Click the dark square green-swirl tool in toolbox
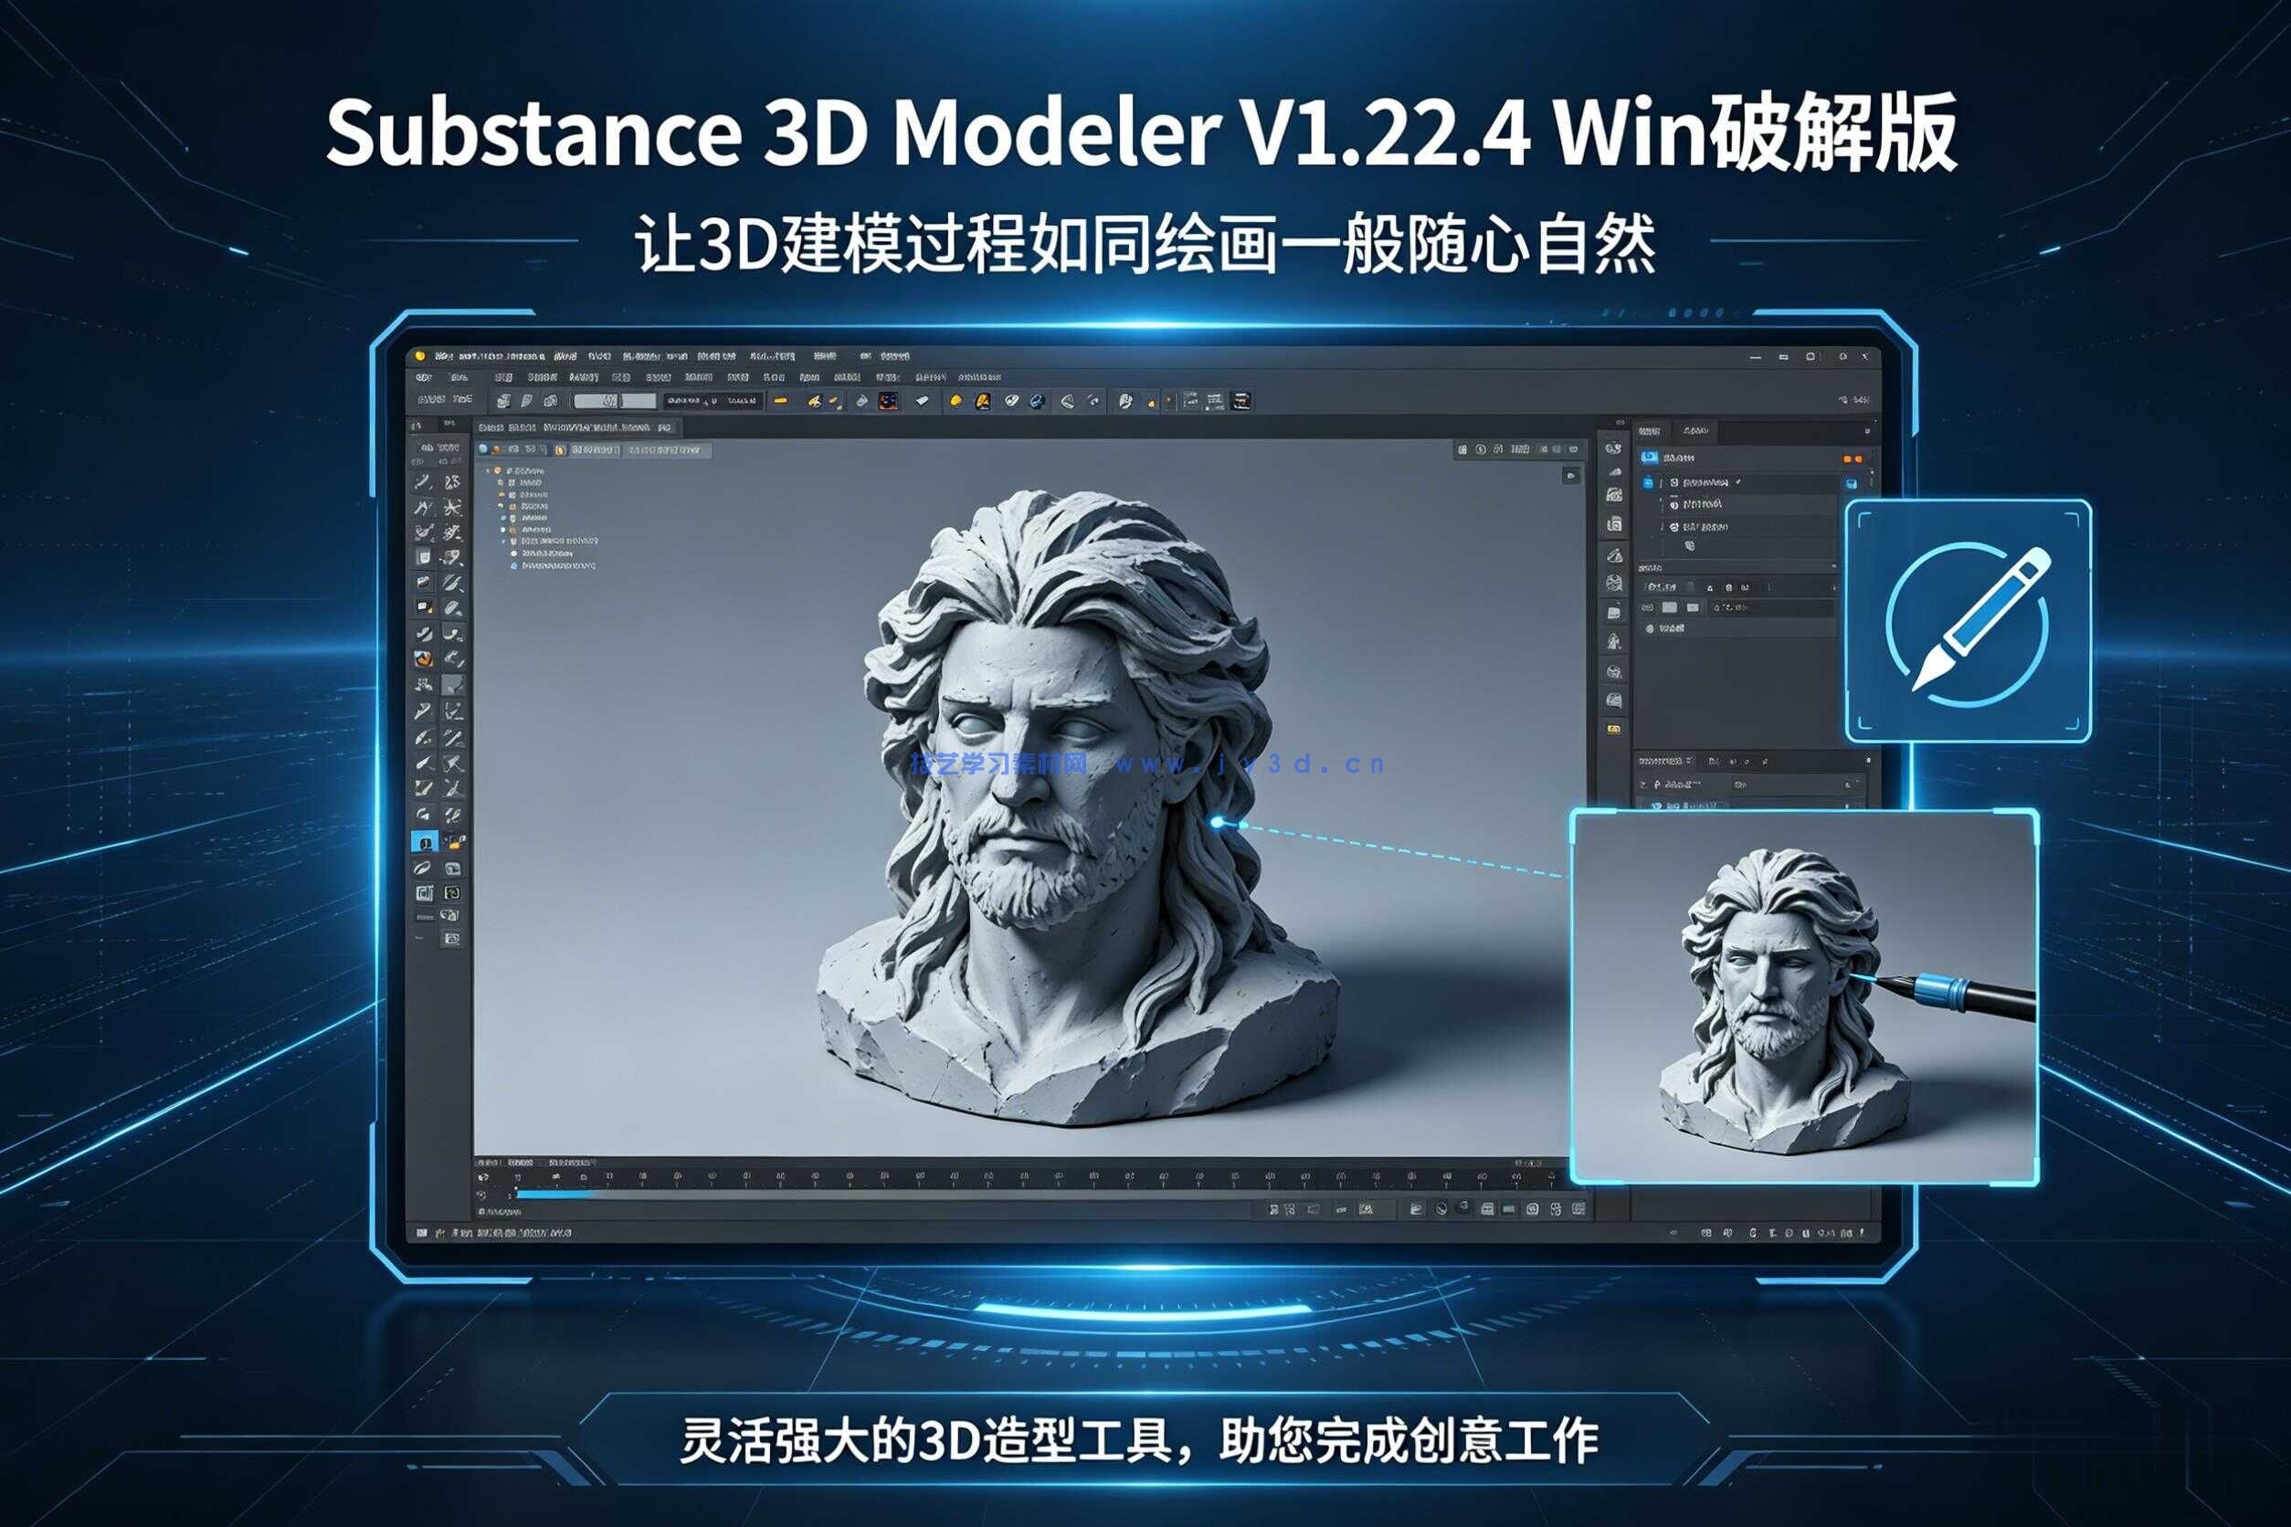The image size is (2291, 1527). click(453, 892)
